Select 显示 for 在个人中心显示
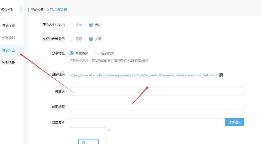 (71, 25)
